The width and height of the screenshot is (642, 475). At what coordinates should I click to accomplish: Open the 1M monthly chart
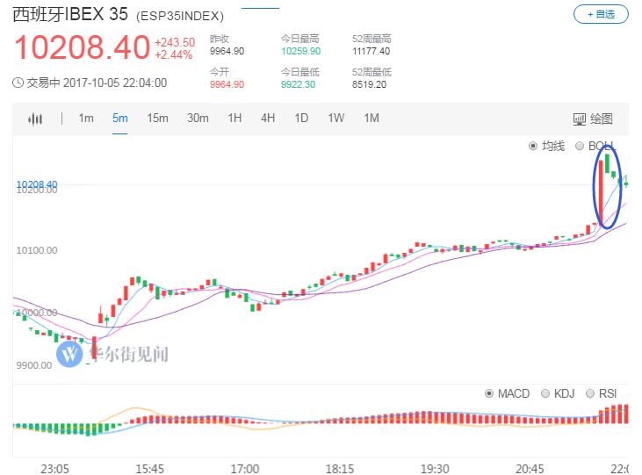click(x=371, y=119)
